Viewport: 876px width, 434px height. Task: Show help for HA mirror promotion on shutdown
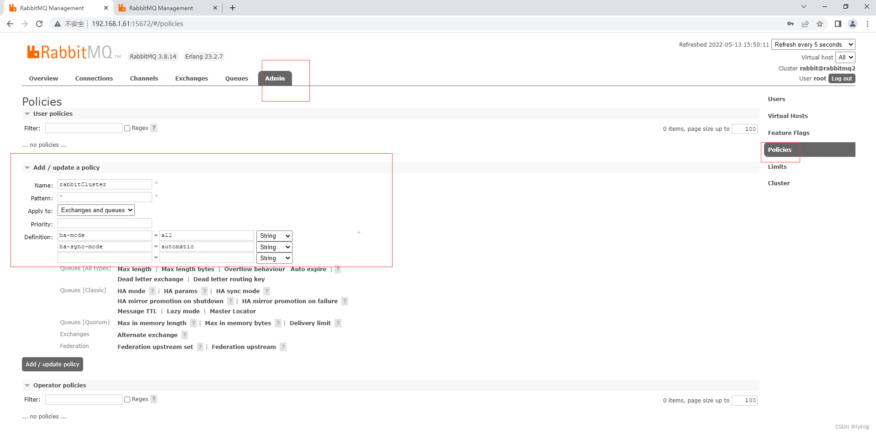click(x=230, y=301)
